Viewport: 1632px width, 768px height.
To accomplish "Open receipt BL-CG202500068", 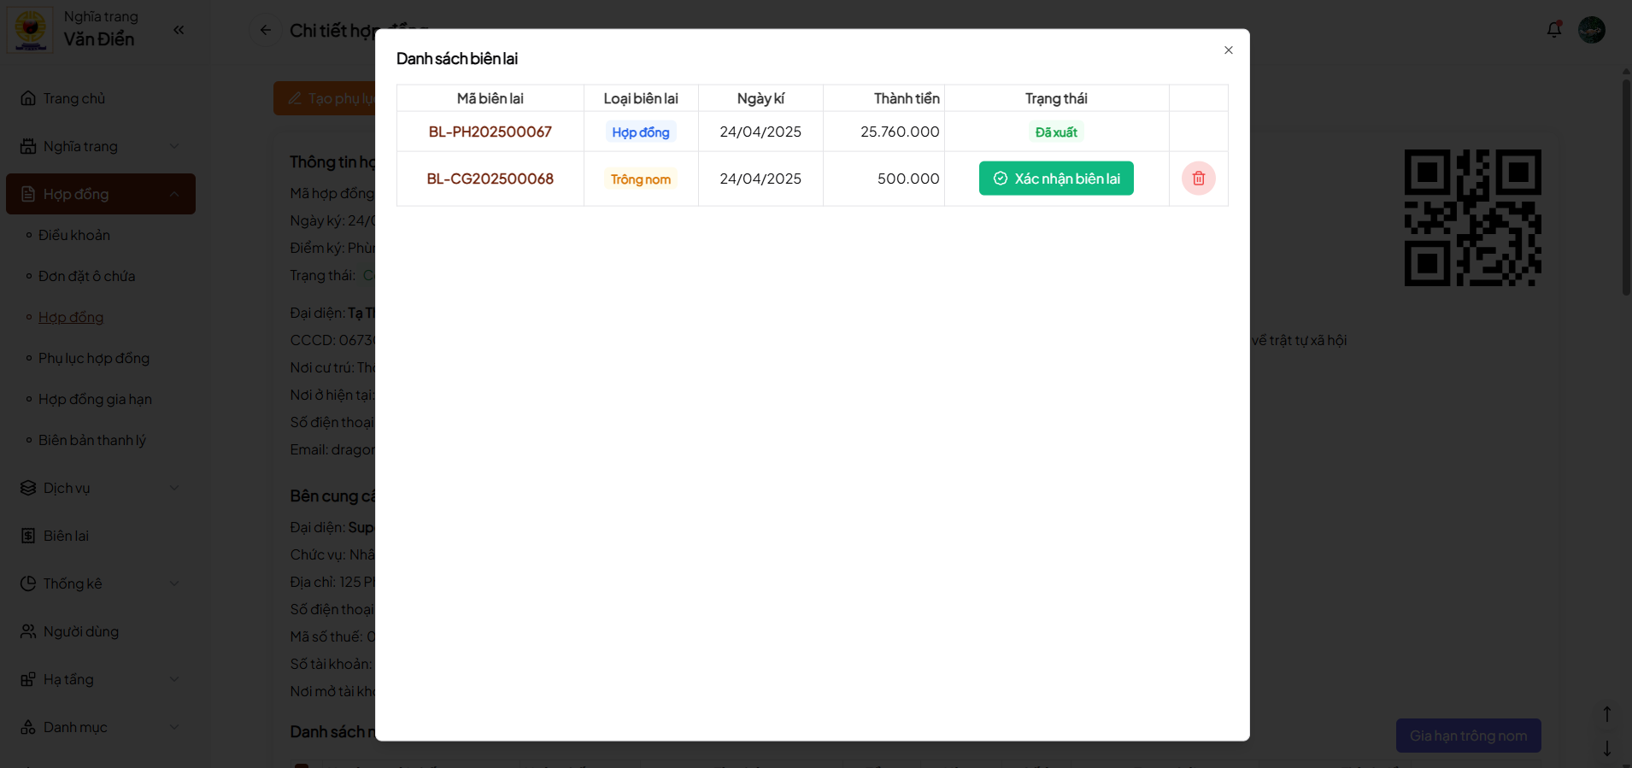I will [490, 179].
